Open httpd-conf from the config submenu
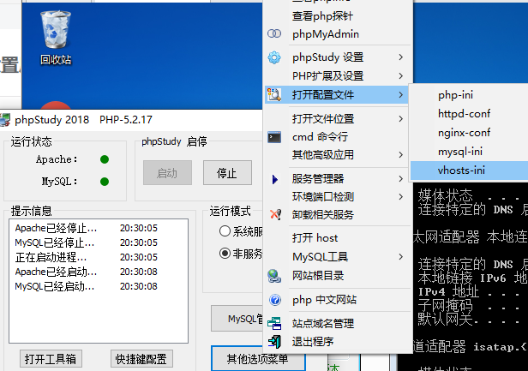 [469, 114]
